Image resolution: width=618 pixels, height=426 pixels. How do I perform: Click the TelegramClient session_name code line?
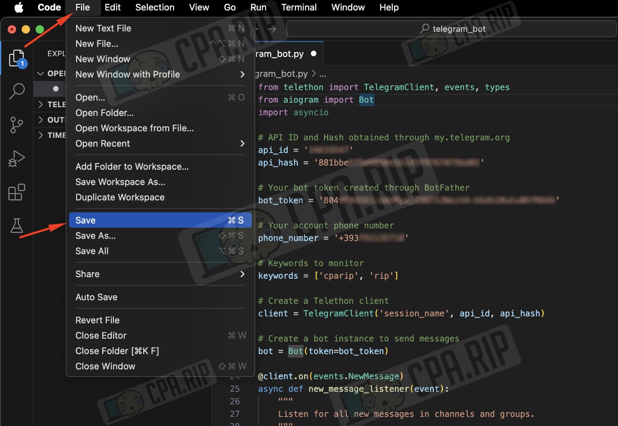[401, 313]
